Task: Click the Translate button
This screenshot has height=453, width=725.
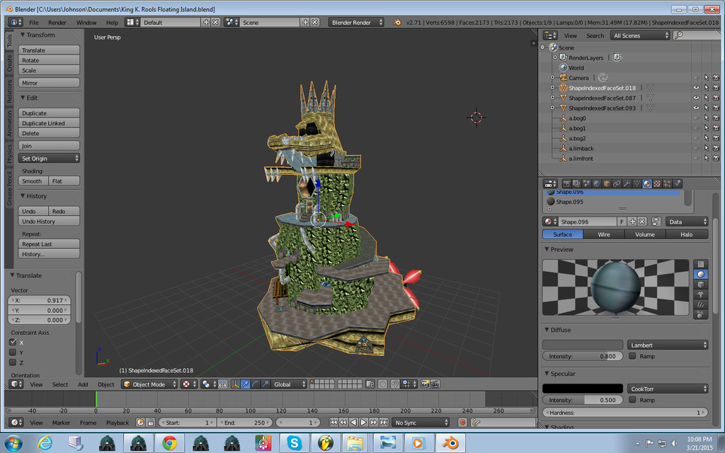Action: coord(49,50)
